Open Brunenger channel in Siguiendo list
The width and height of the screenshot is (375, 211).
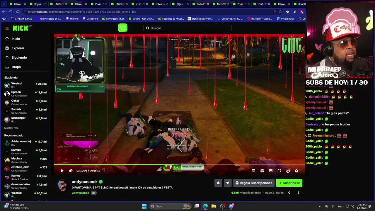point(25,119)
